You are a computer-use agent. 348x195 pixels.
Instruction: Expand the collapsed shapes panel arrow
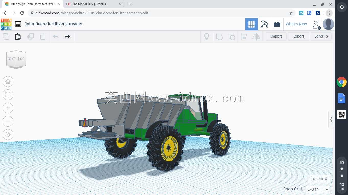click(331, 119)
